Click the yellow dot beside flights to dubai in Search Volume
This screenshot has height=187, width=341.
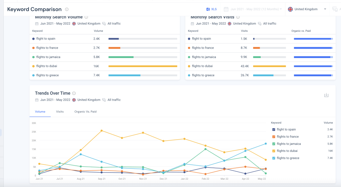pyautogui.click(x=33, y=66)
